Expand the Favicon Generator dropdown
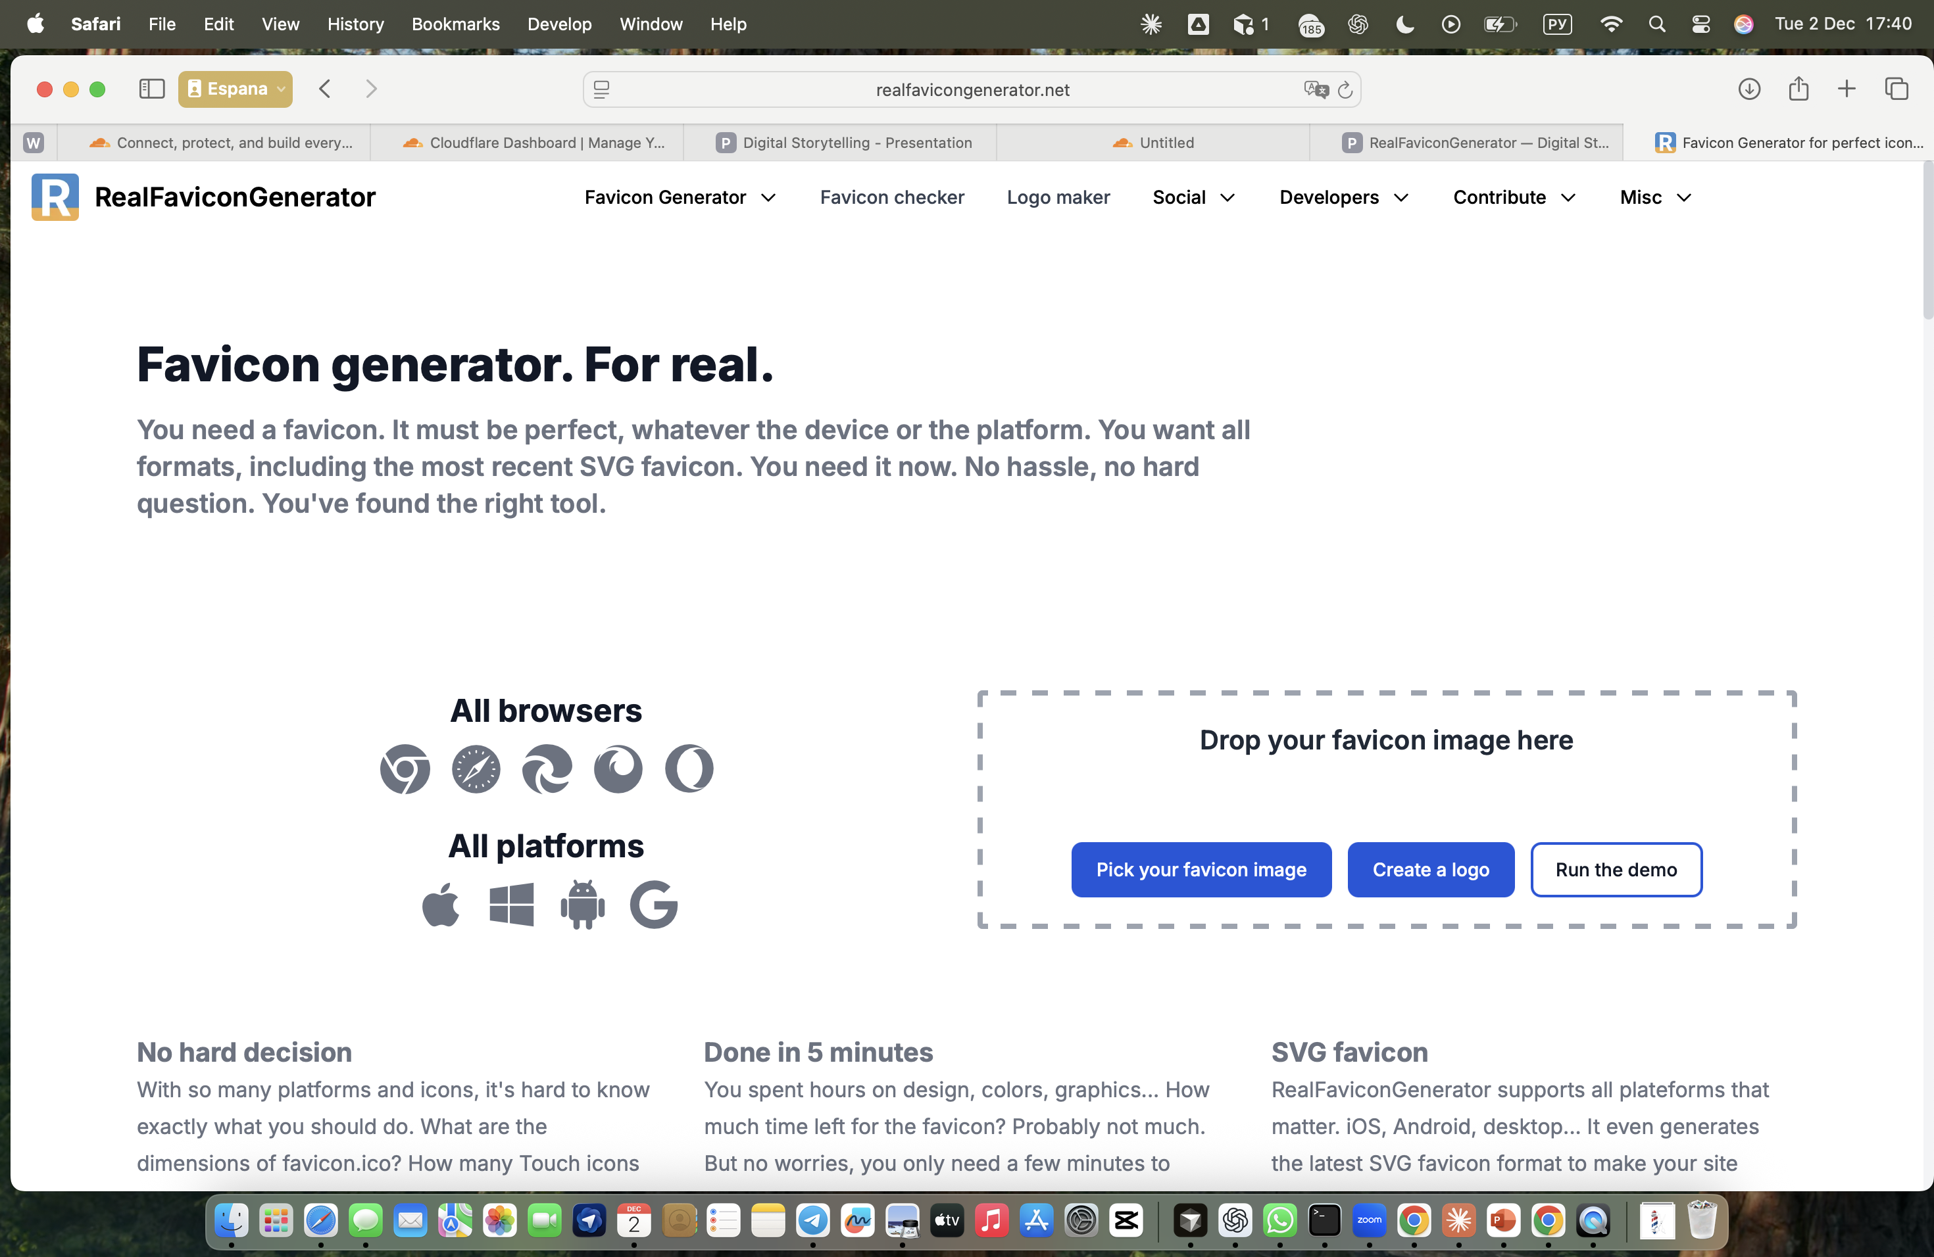Viewport: 1934px width, 1257px height. [x=680, y=197]
